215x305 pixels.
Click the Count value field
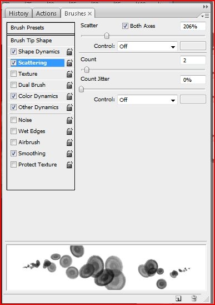pyautogui.click(x=193, y=60)
